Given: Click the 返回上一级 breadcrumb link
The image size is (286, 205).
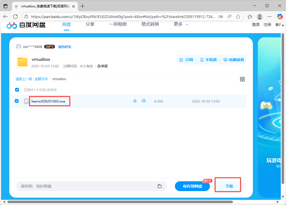Looking at the screenshot, I should pos(24,79).
